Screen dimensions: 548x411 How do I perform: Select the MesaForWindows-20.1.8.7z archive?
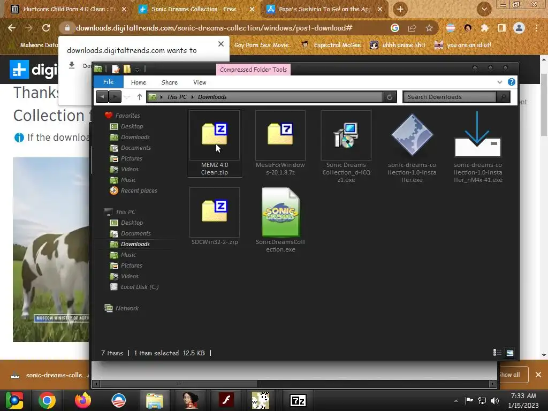(280, 143)
